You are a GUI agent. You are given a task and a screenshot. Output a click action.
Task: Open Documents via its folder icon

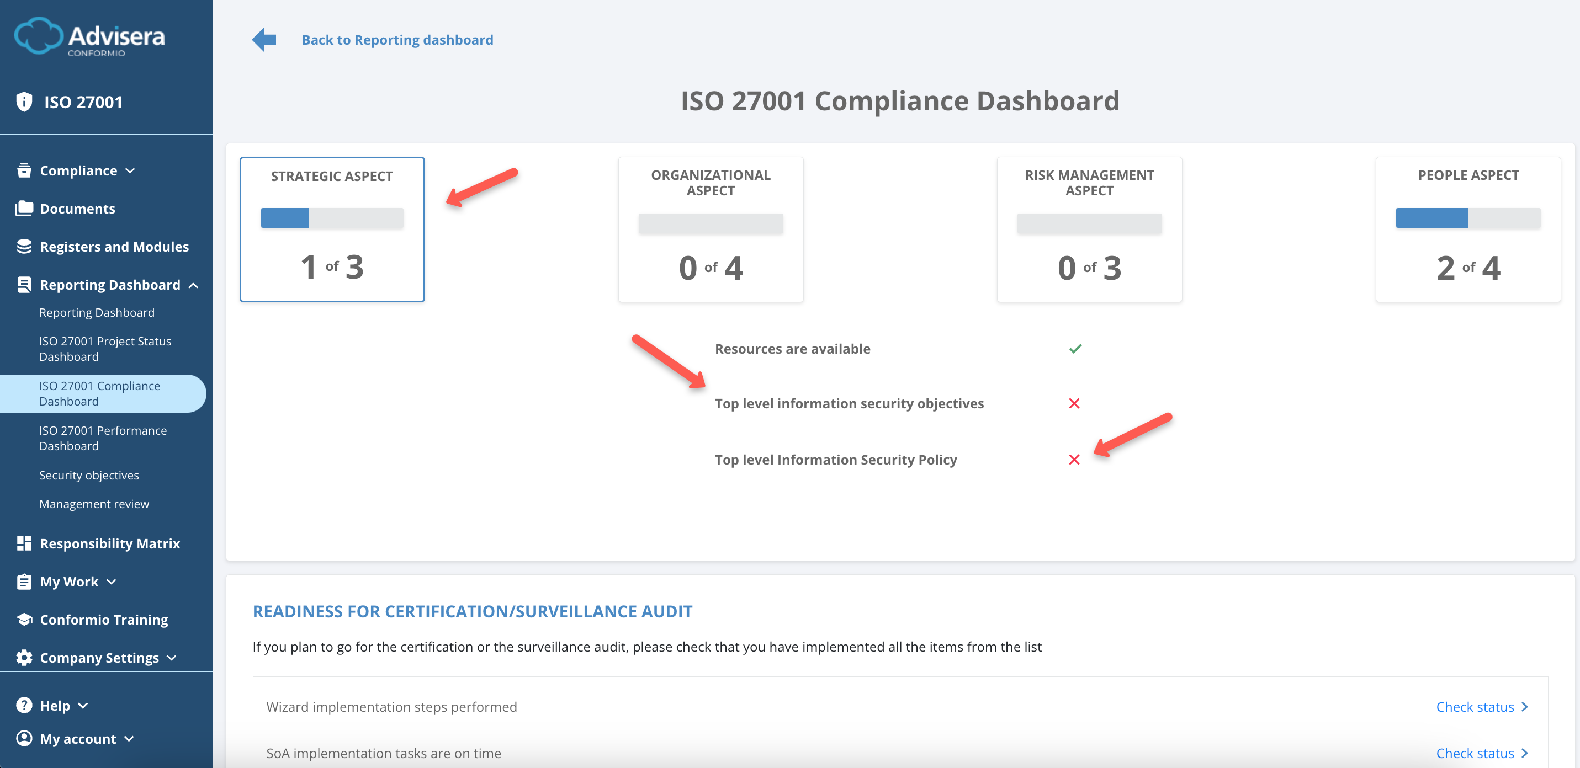(x=23, y=208)
